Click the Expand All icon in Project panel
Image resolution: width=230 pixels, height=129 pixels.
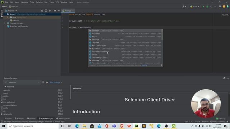46,11
